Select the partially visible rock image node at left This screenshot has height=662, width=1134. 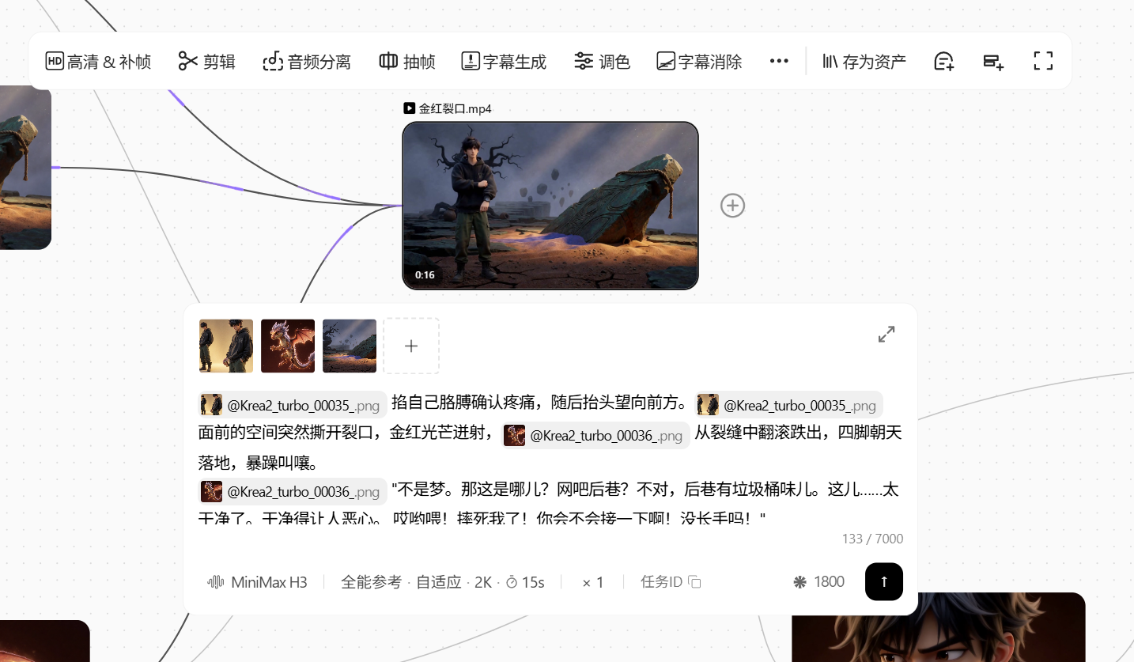[x=25, y=168]
